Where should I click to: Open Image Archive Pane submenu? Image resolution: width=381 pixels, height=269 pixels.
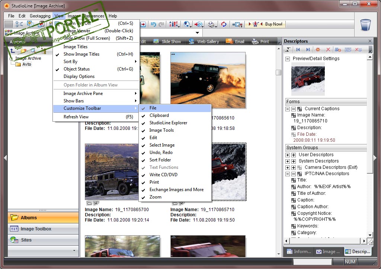click(96, 94)
